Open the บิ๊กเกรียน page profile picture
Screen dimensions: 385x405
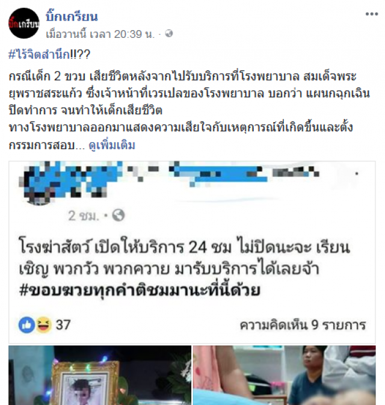[23, 23]
